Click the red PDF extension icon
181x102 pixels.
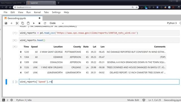(x=173, y=7)
